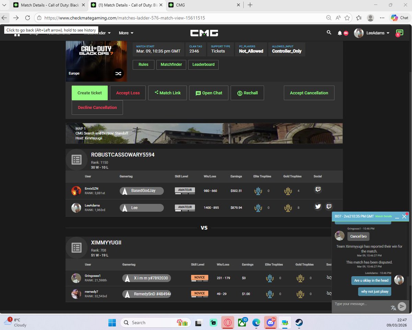Click the Call of Duty Black Ops 7 thumbnail

coord(96,61)
